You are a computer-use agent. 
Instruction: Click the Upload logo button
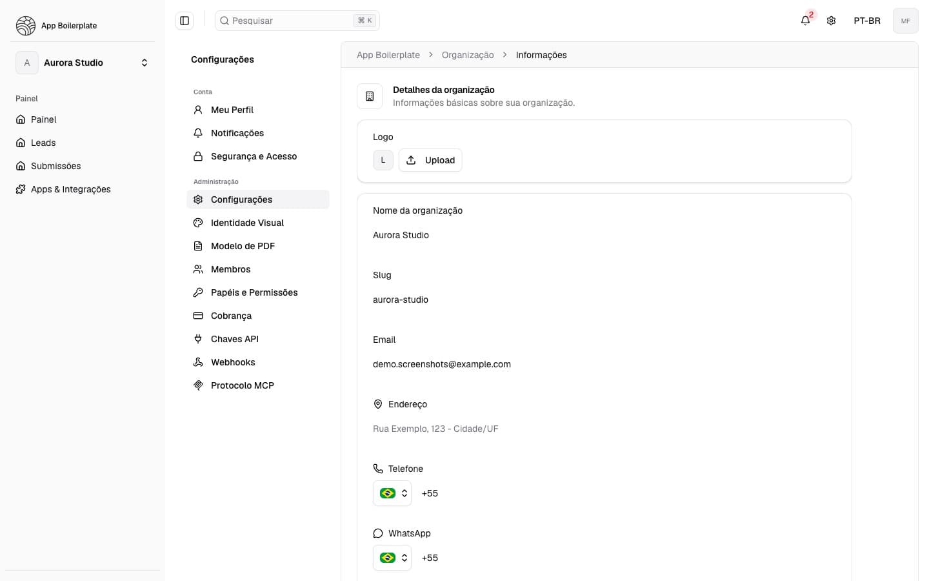tap(430, 160)
